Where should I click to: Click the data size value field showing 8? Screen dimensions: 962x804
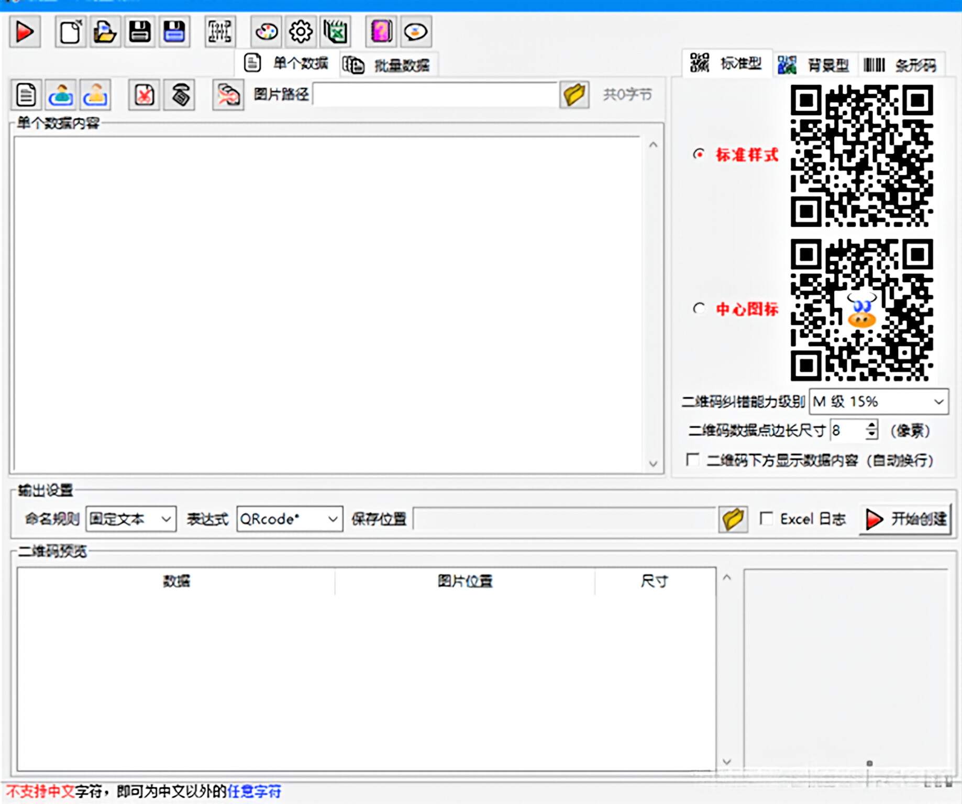pyautogui.click(x=847, y=430)
